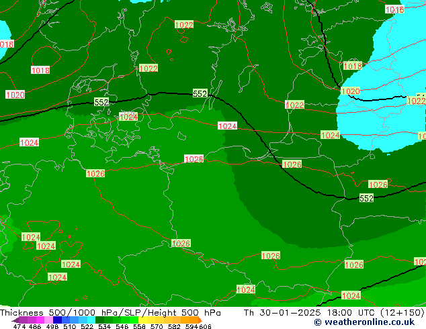Screen dimensions: 426x329
Task: Open the weatheronline.co.uk copyright link
Action: 364,322
